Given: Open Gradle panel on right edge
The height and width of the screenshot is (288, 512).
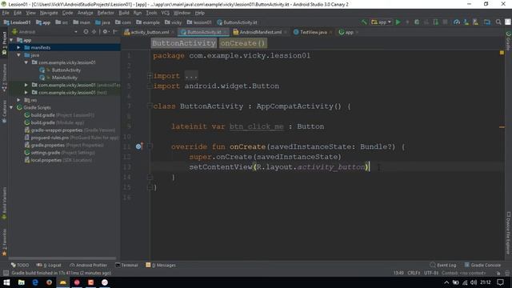Looking at the screenshot, I should 508,41.
